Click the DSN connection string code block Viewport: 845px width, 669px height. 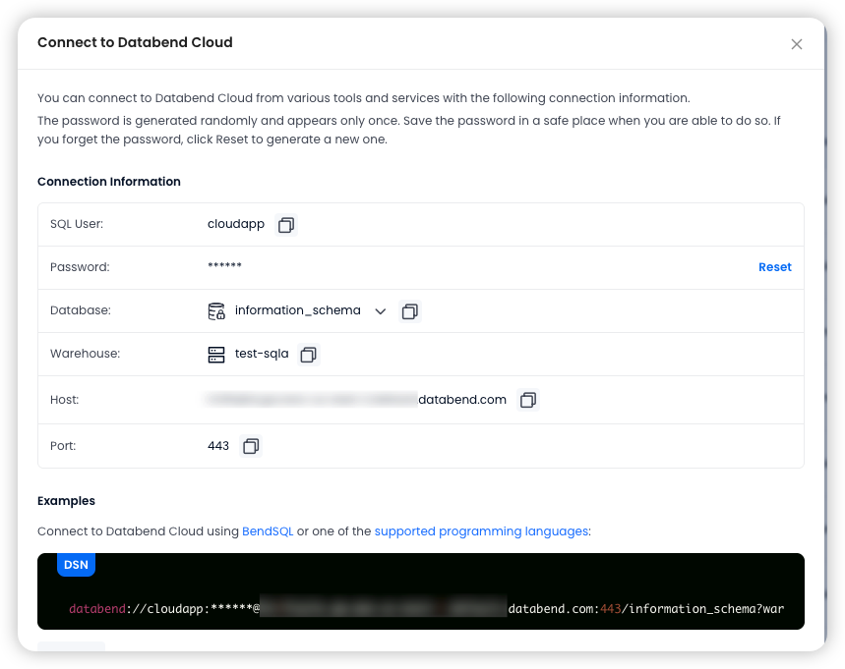click(420, 591)
